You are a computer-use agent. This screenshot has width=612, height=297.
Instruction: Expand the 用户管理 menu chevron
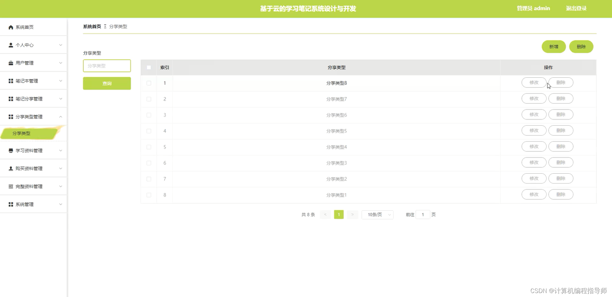click(x=60, y=63)
